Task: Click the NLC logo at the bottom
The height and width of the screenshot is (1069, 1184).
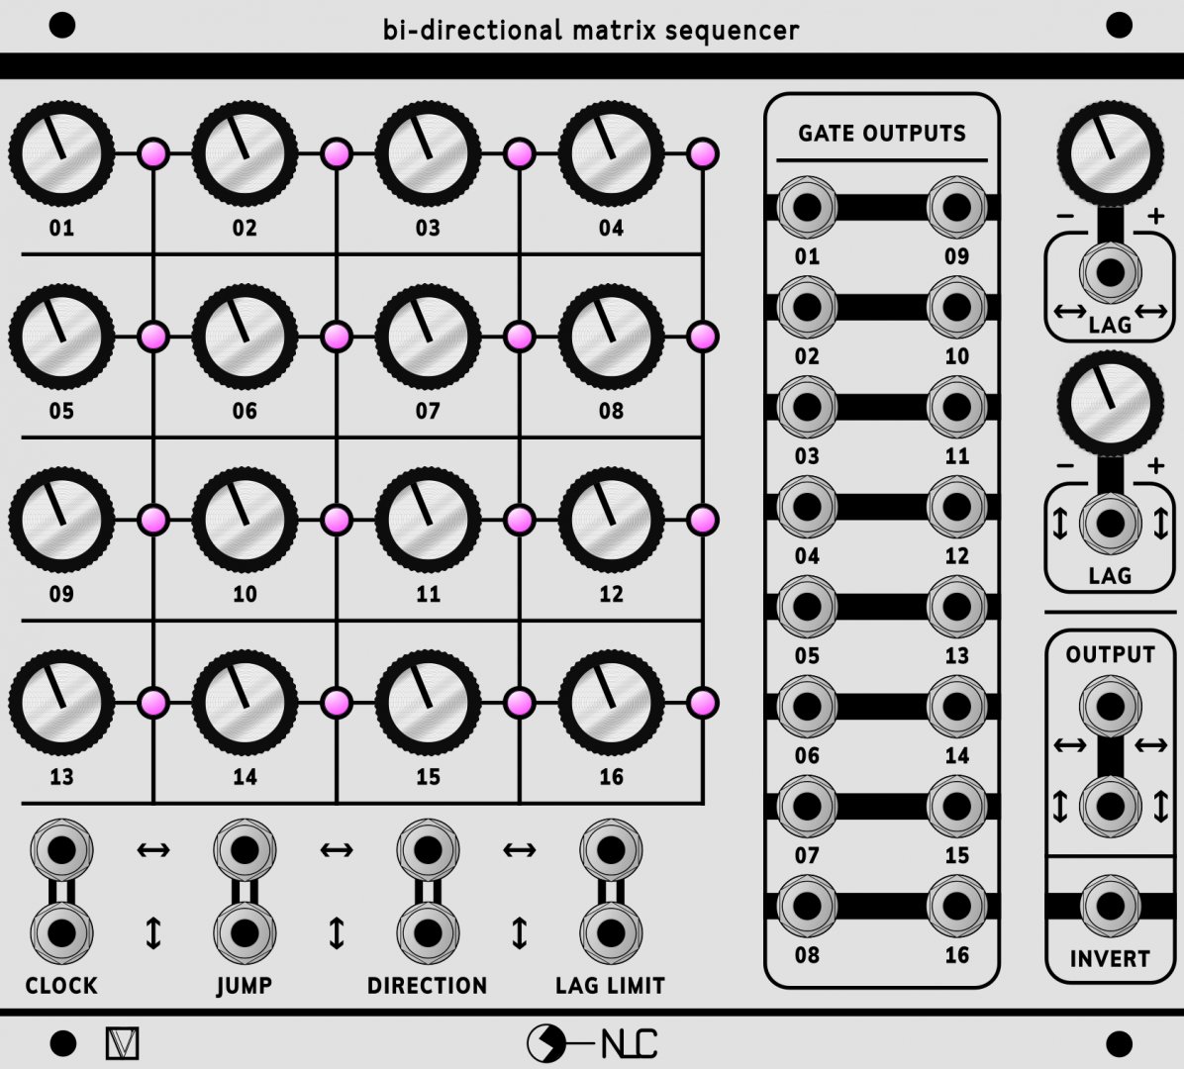Action: click(592, 1043)
